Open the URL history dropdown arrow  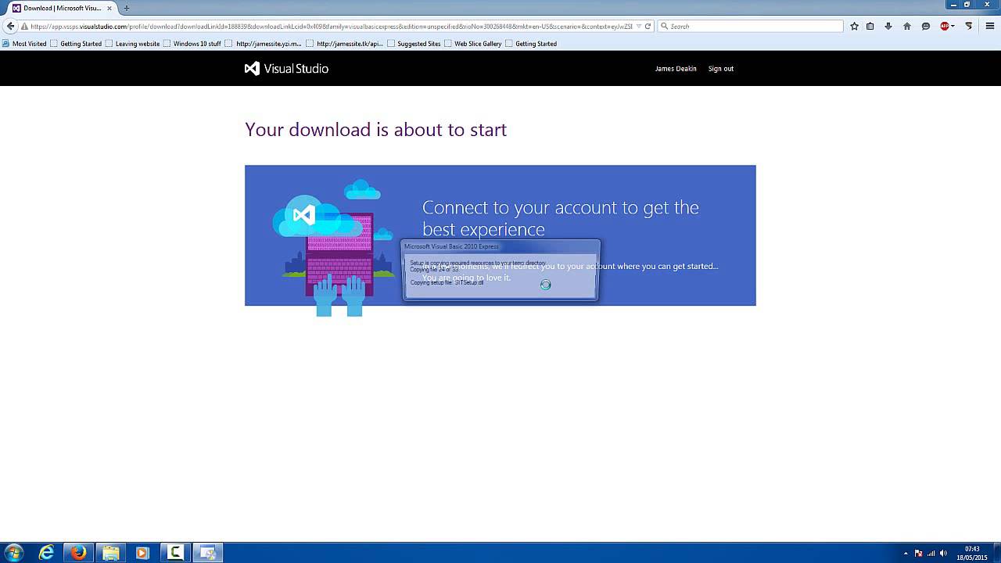pos(639,26)
